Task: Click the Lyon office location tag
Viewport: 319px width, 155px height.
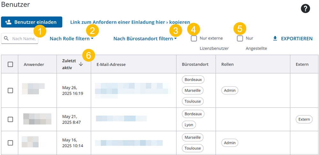Action: coord(189,125)
